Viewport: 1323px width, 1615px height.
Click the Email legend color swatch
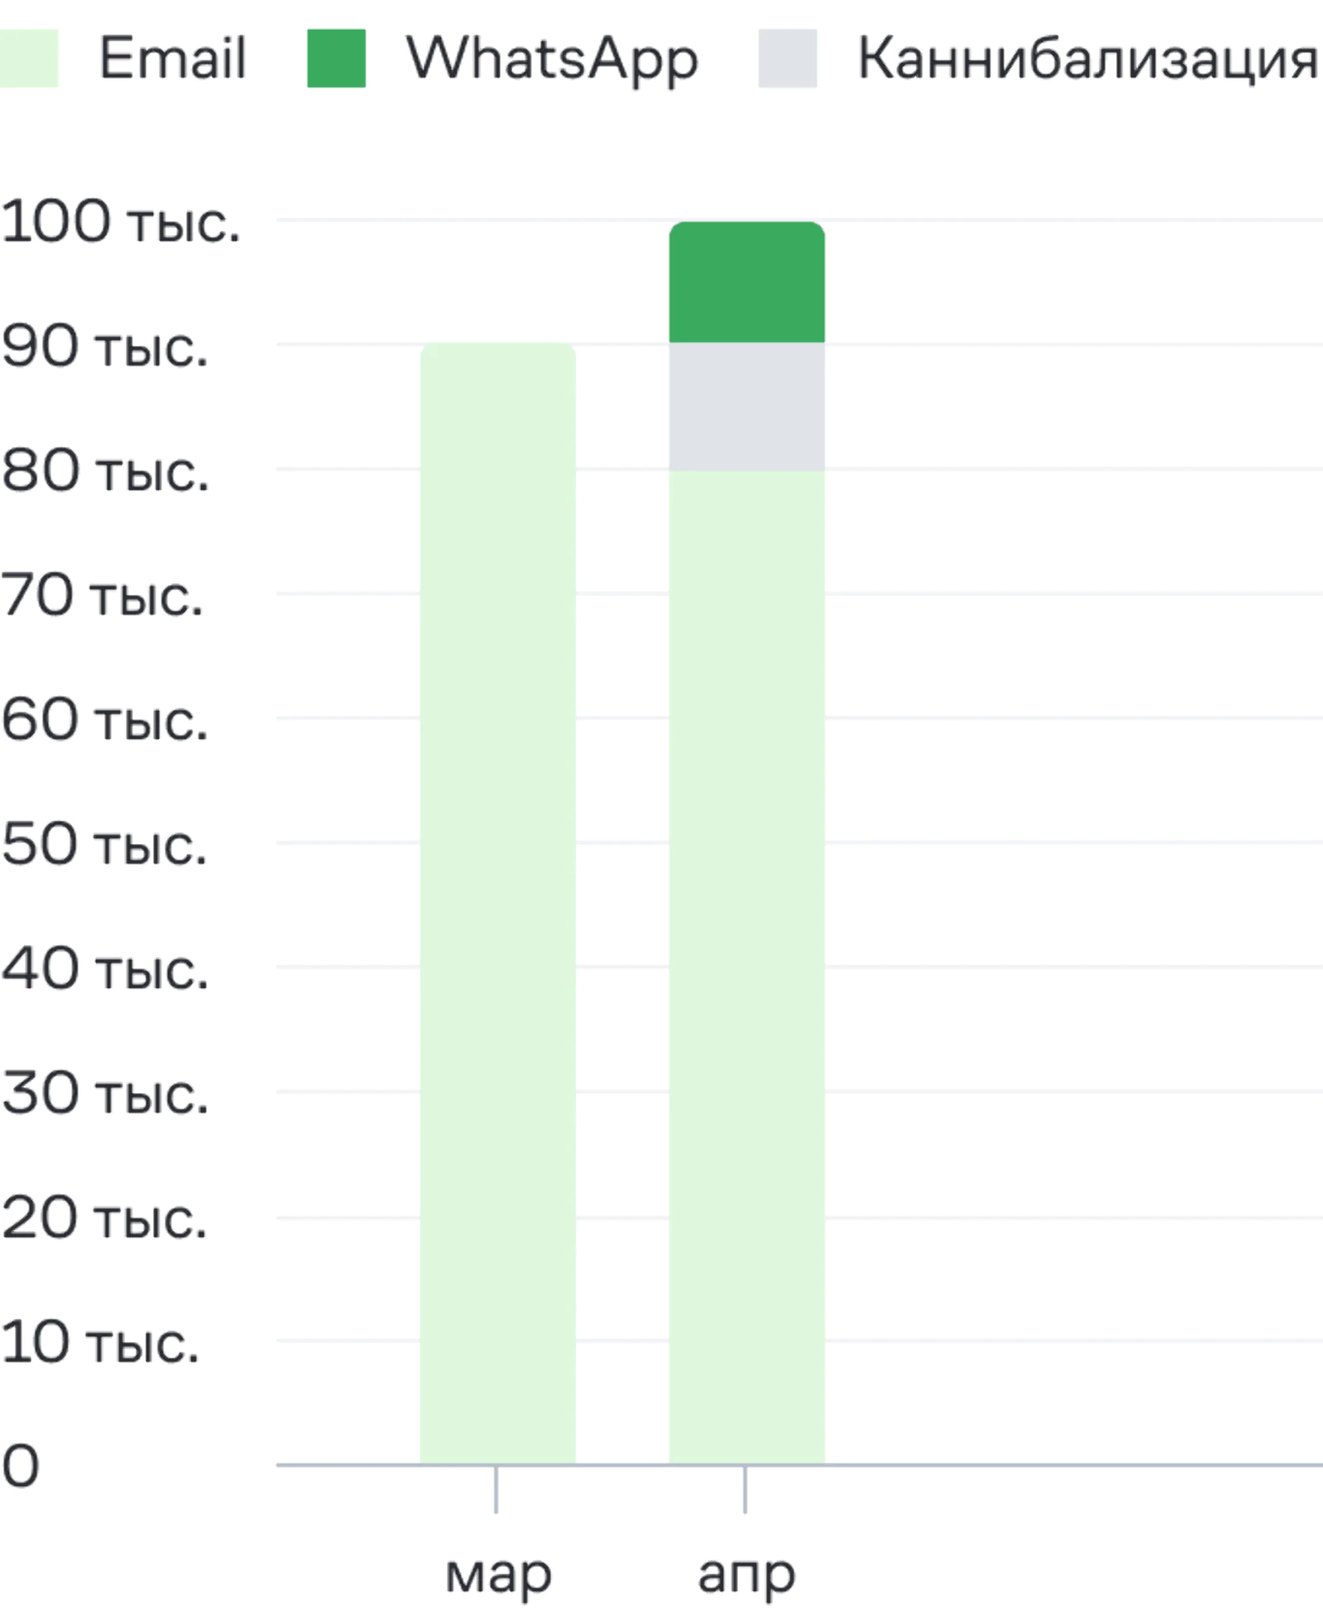29,58
